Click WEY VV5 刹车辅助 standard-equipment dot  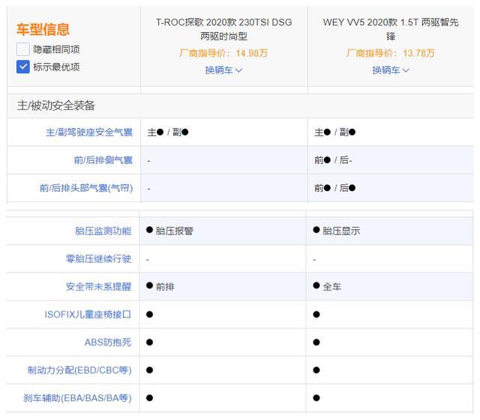pos(316,398)
